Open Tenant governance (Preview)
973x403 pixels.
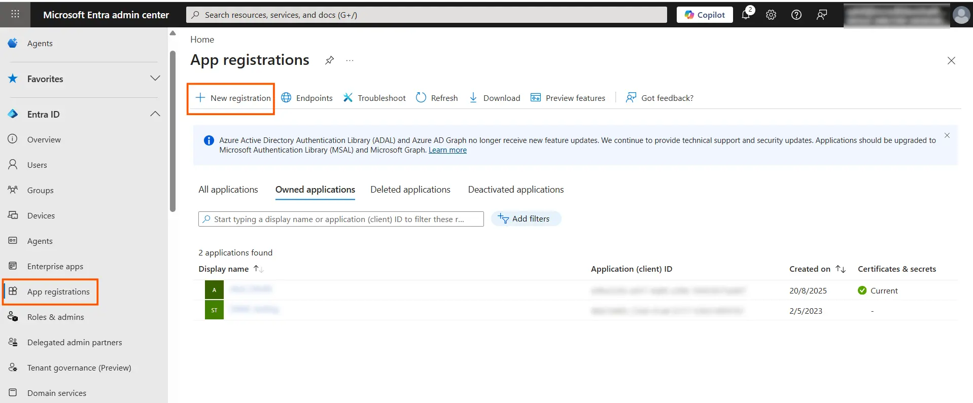[79, 368]
